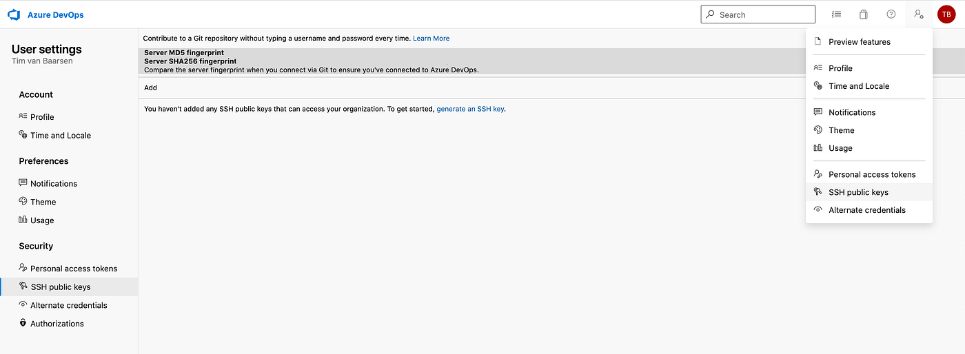Open Usage in the left sidebar
This screenshot has height=354, width=965.
click(41, 220)
